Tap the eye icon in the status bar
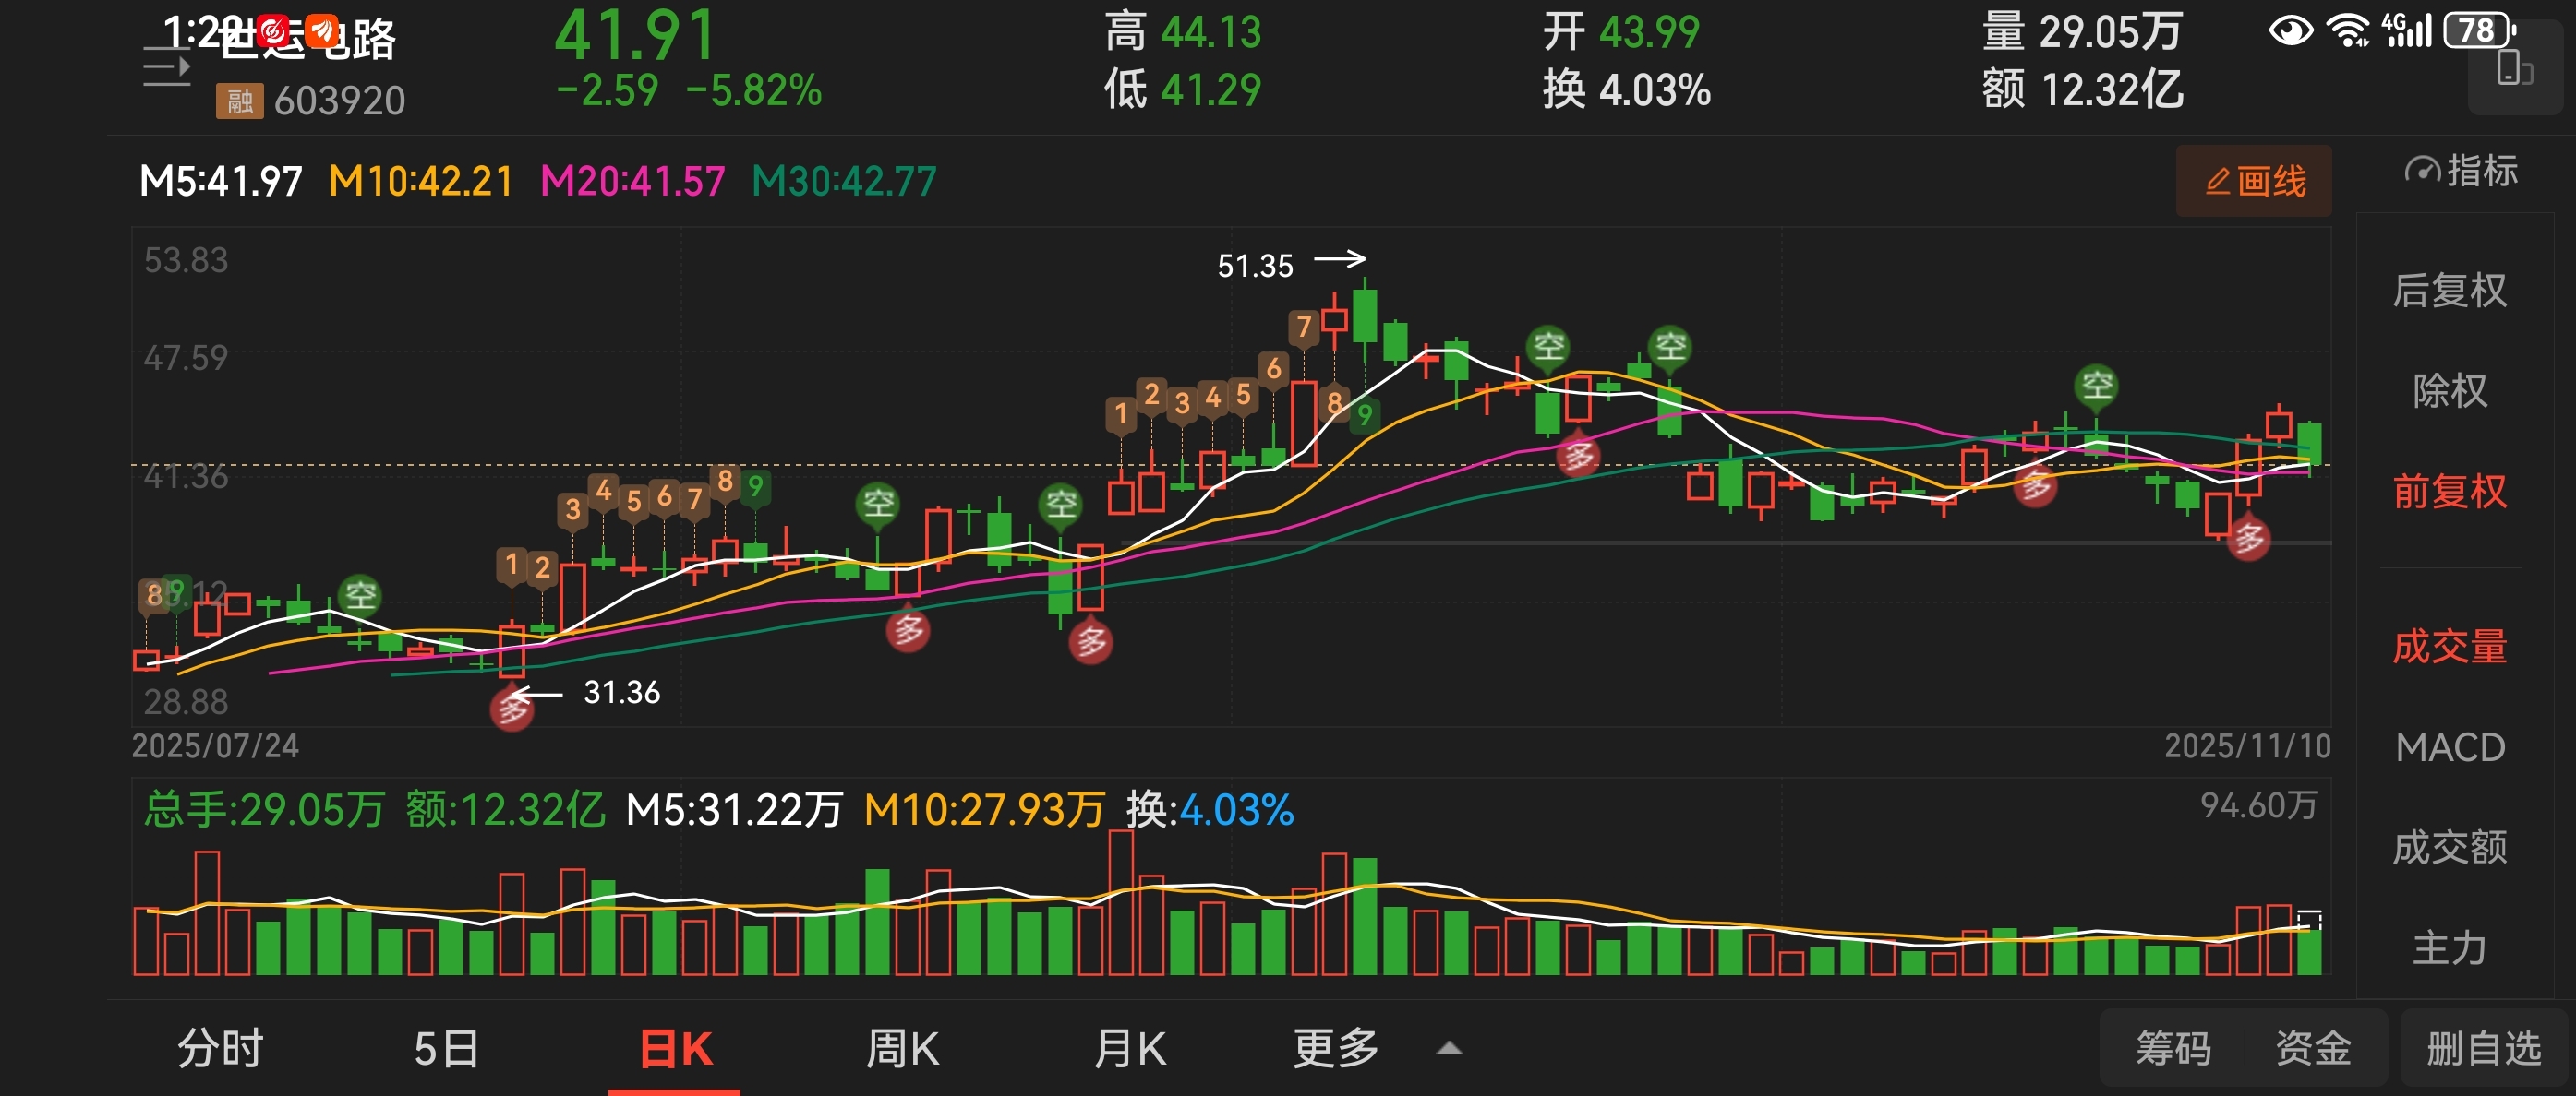Viewport: 2576px width, 1096px height. click(2290, 30)
